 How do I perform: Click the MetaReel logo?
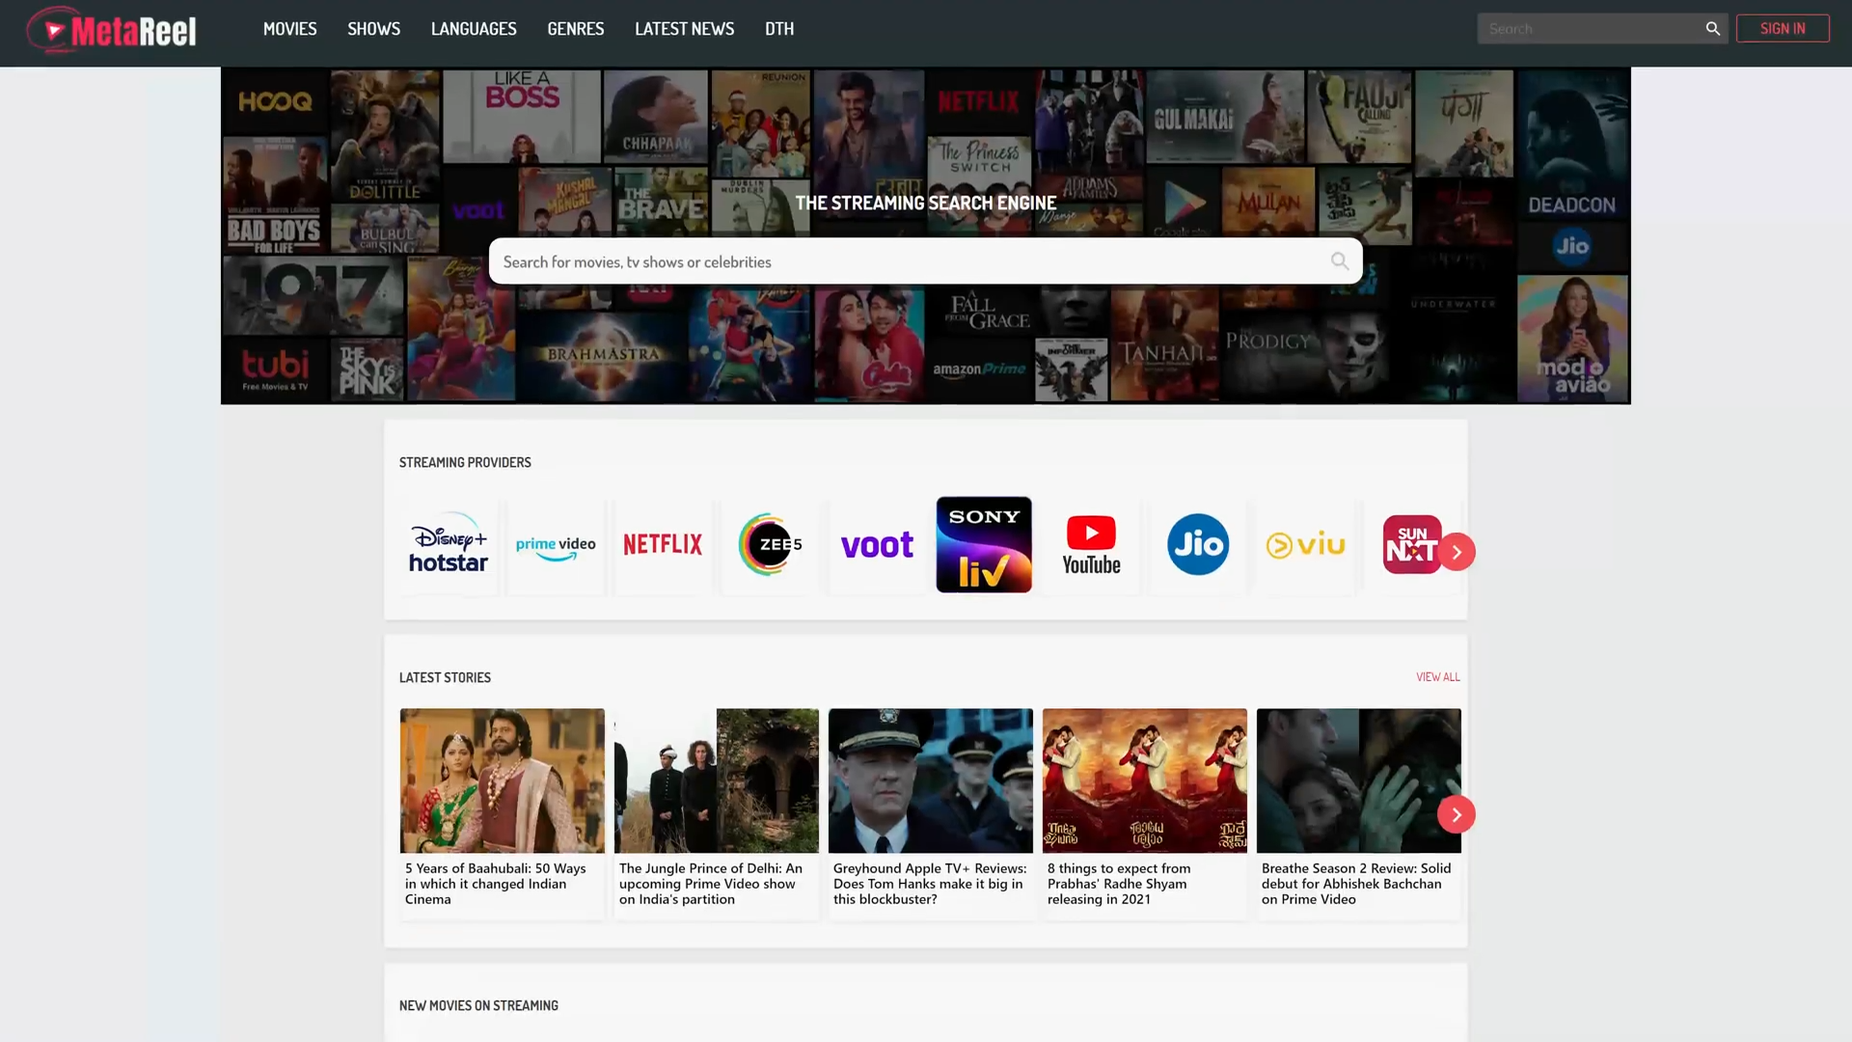point(111,31)
